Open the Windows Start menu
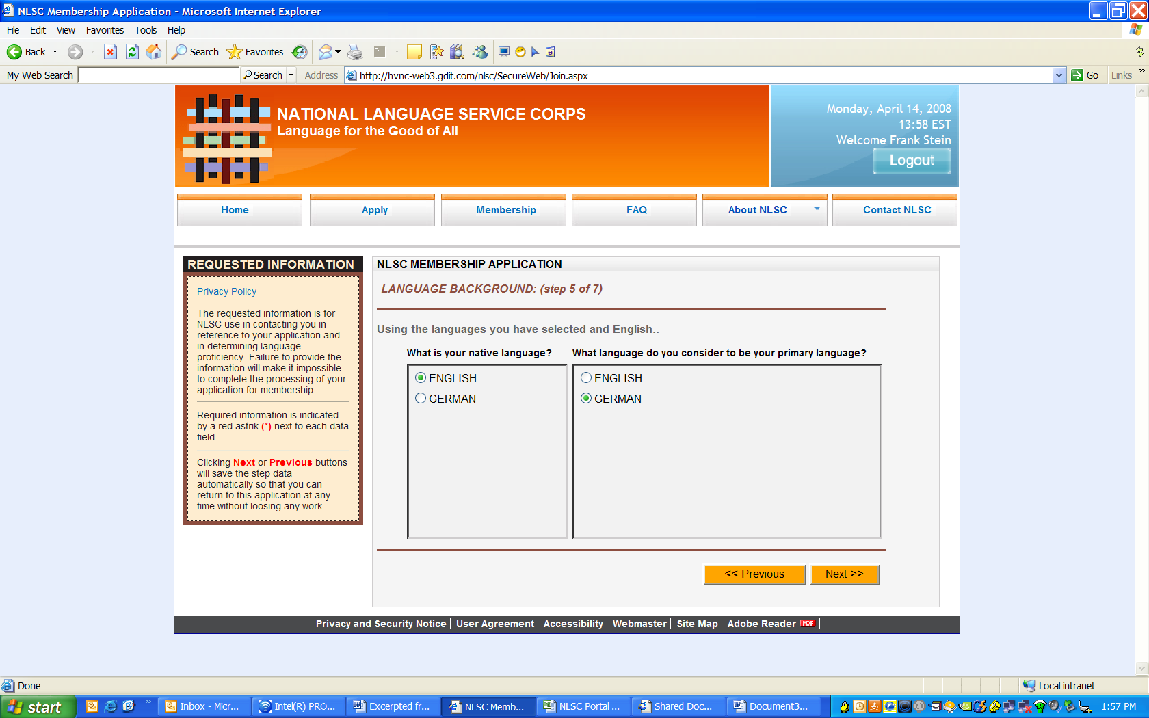 (x=38, y=706)
